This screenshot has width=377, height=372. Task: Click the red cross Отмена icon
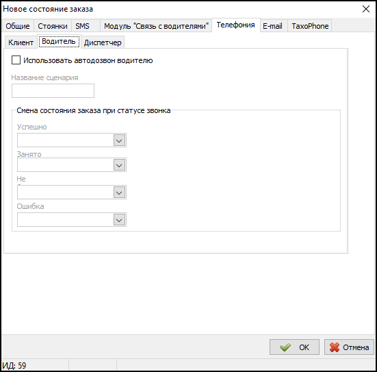point(335,347)
